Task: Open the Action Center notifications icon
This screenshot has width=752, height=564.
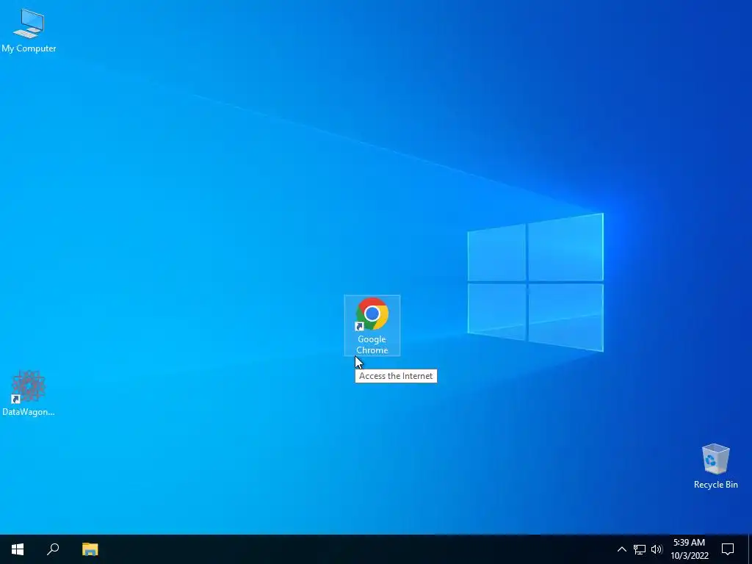Action: pos(728,549)
